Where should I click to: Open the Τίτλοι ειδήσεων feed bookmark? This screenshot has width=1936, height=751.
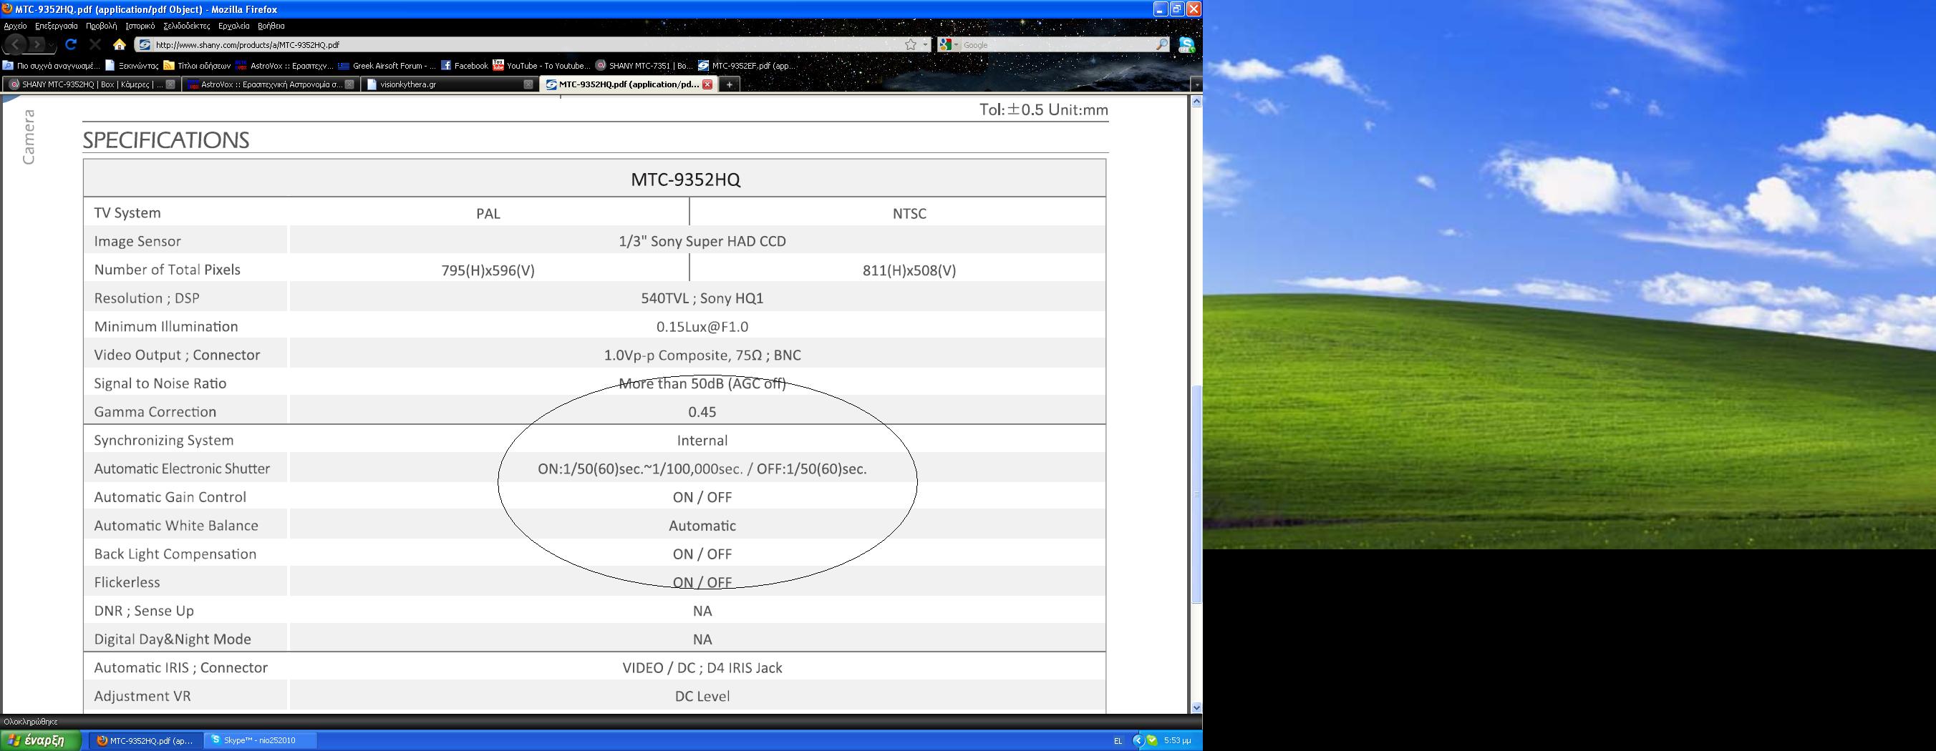click(x=197, y=65)
